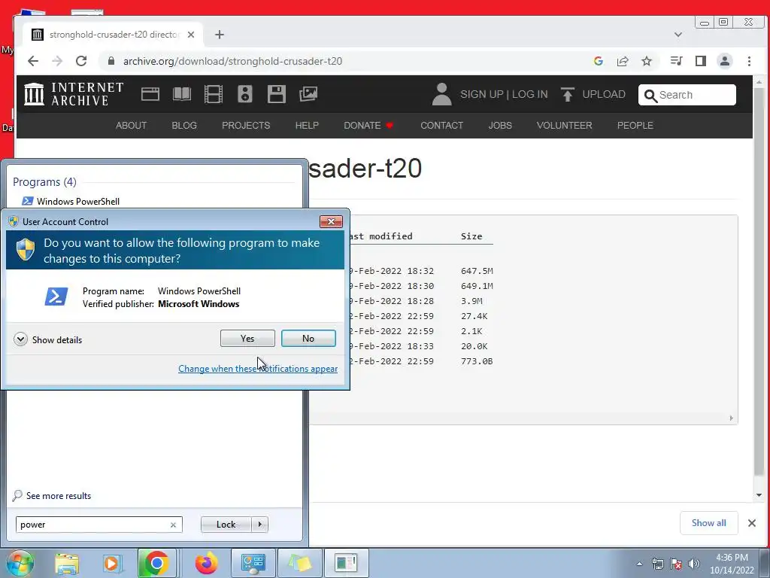Viewport: 770px width, 578px height.
Task: Open the Images icon in navbar
Action: [308, 94]
